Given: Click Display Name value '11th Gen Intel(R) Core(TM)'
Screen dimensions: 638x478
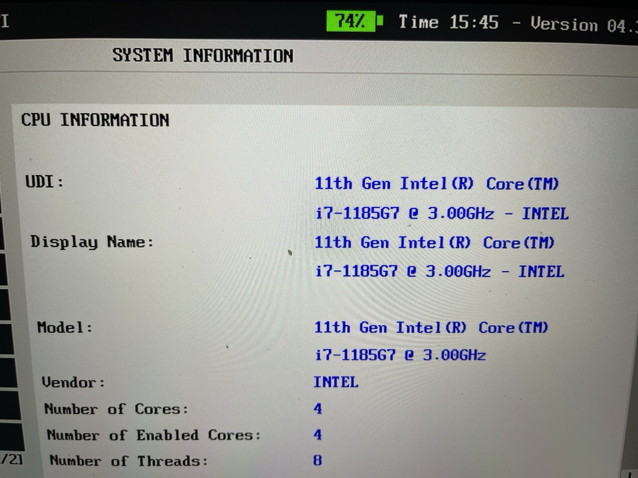Looking at the screenshot, I should [x=434, y=243].
